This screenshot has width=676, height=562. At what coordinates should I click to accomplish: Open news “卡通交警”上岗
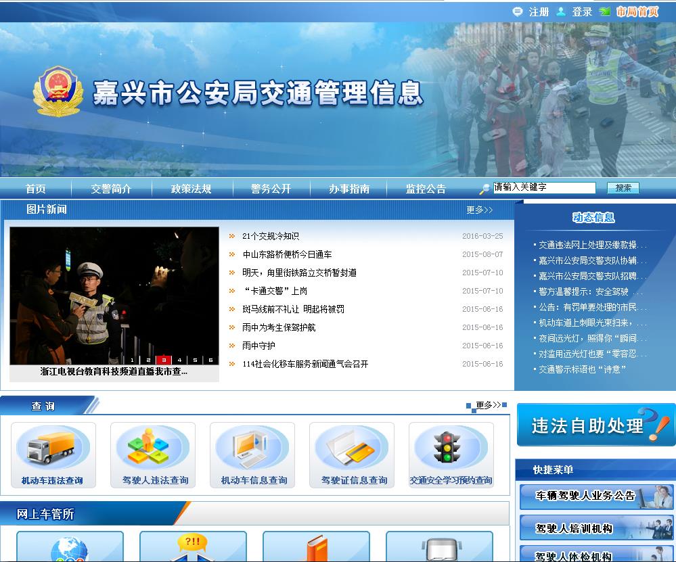[275, 291]
